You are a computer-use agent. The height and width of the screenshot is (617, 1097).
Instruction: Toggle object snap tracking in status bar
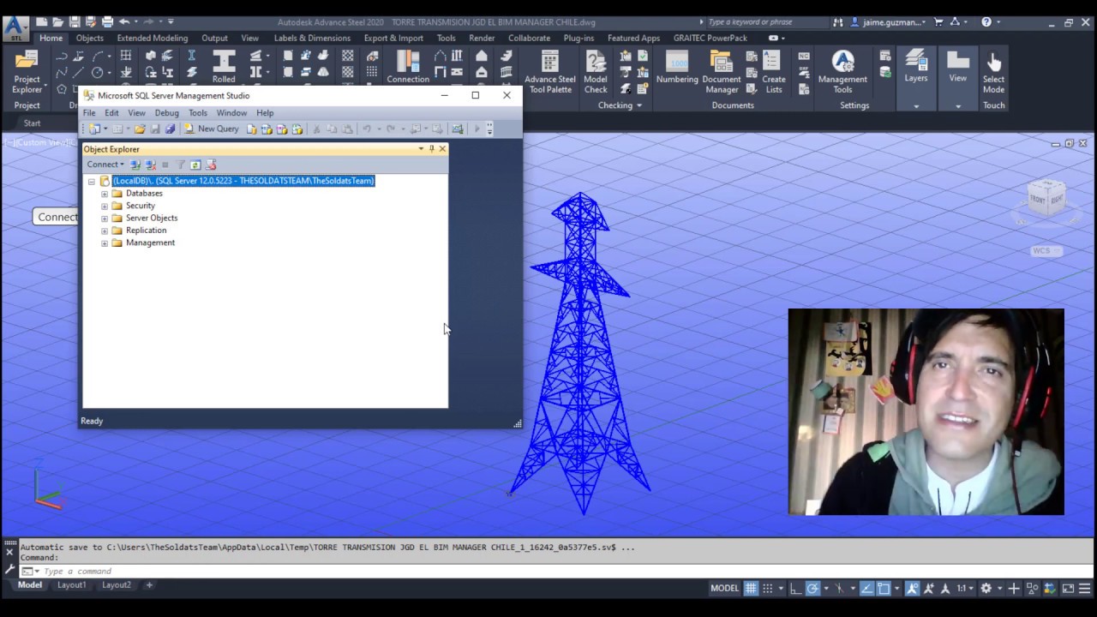tap(867, 588)
